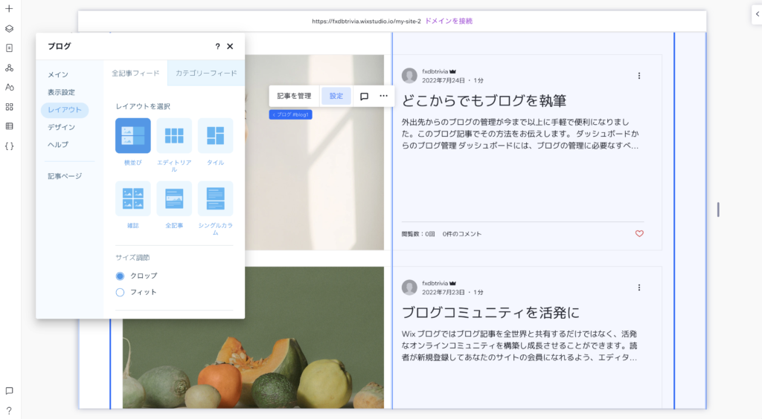762x419 pixels.
Task: Click the 0件のコメント text
Action: click(461, 234)
